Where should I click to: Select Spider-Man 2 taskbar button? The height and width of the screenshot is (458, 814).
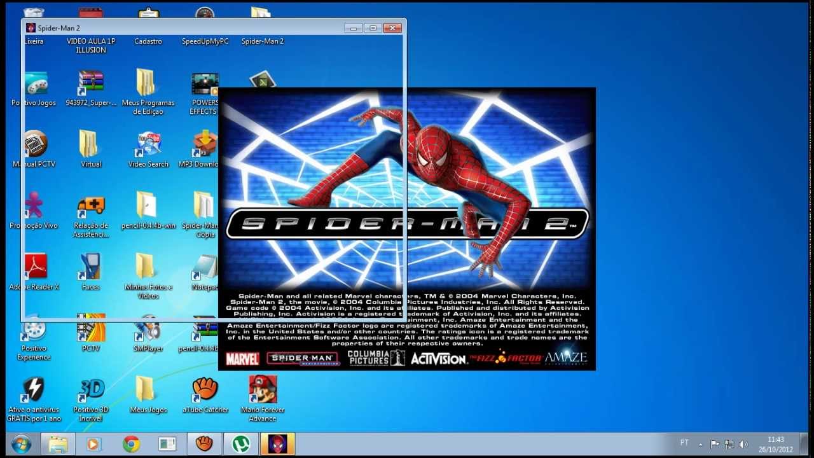(278, 443)
